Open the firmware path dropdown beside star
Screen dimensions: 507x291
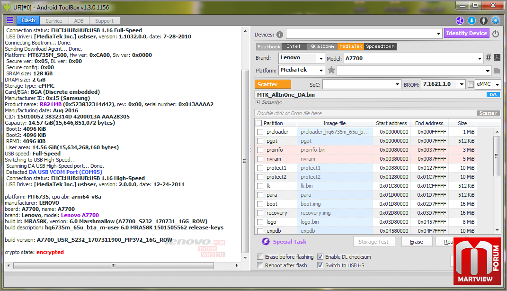(488, 71)
